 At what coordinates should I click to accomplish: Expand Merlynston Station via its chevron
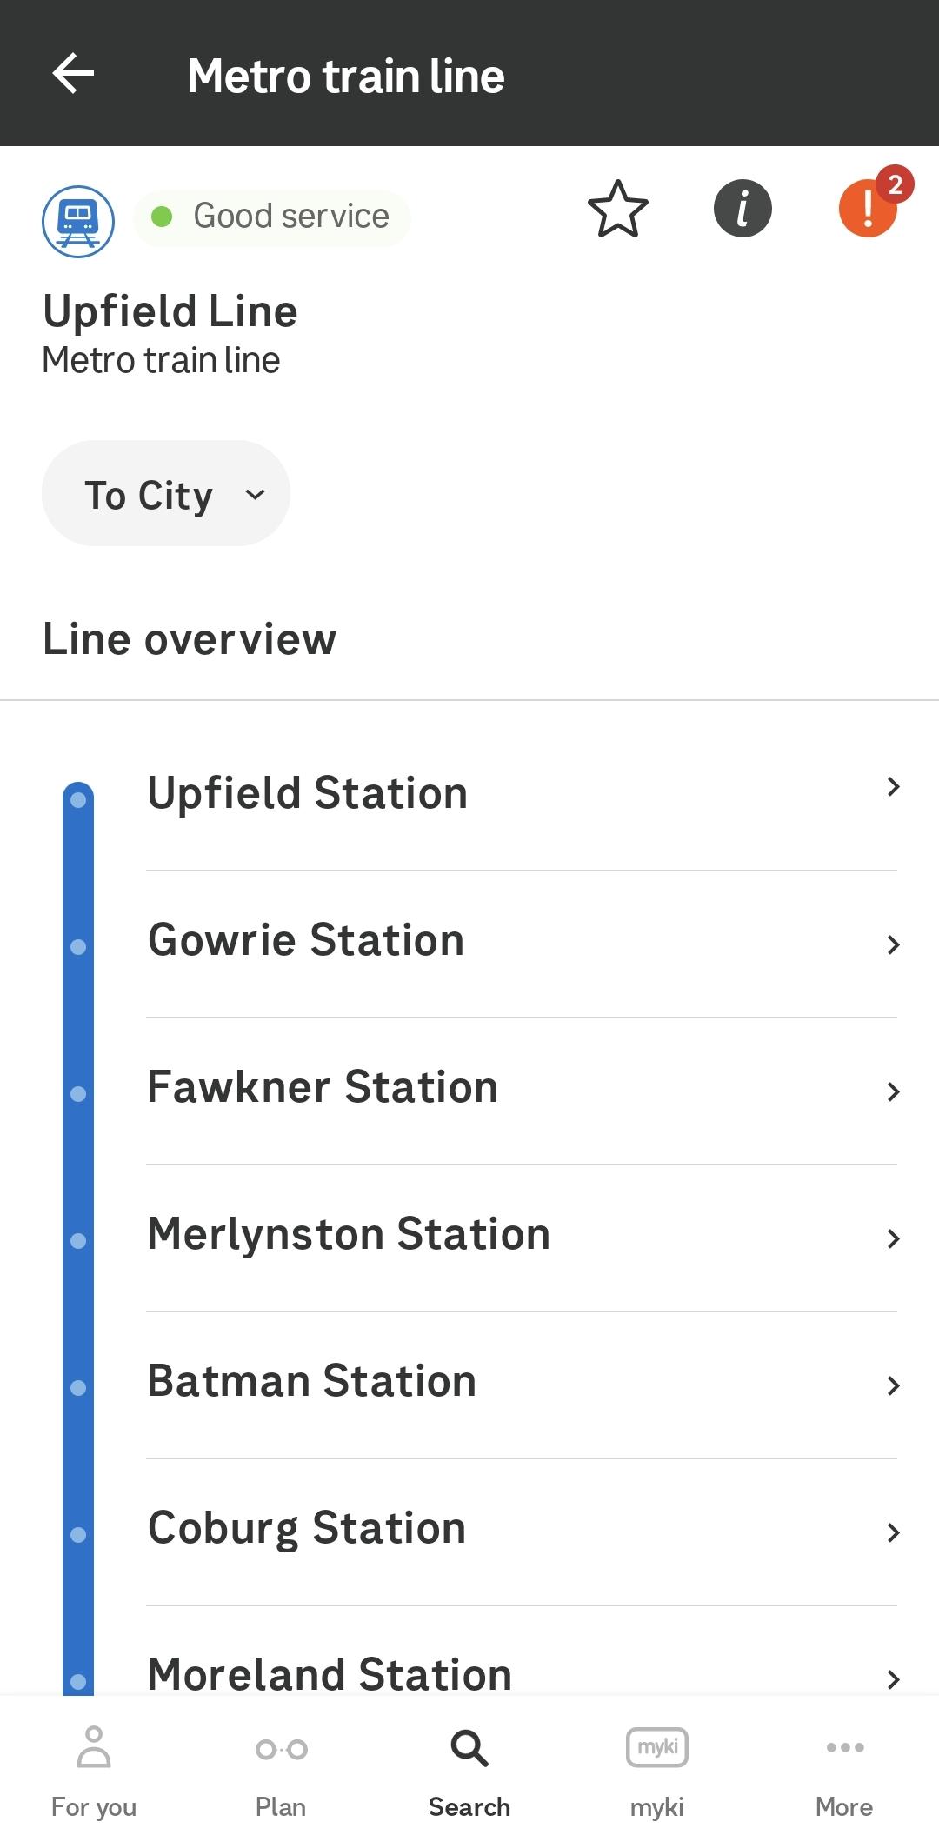pyautogui.click(x=893, y=1238)
